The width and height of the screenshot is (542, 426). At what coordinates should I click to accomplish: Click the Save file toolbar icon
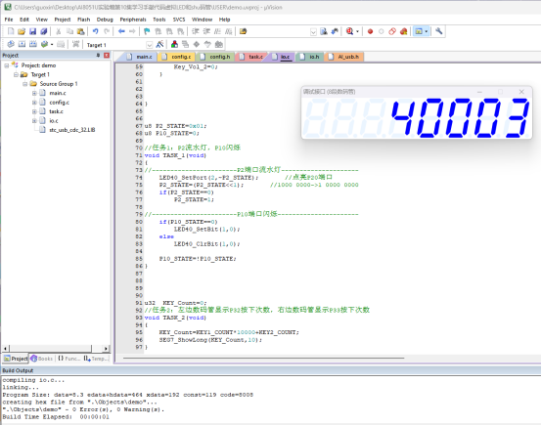(x=32, y=31)
